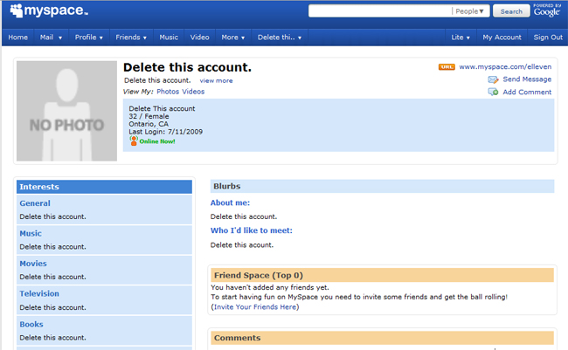Follow the view more link
568x350 pixels.
pos(216,80)
